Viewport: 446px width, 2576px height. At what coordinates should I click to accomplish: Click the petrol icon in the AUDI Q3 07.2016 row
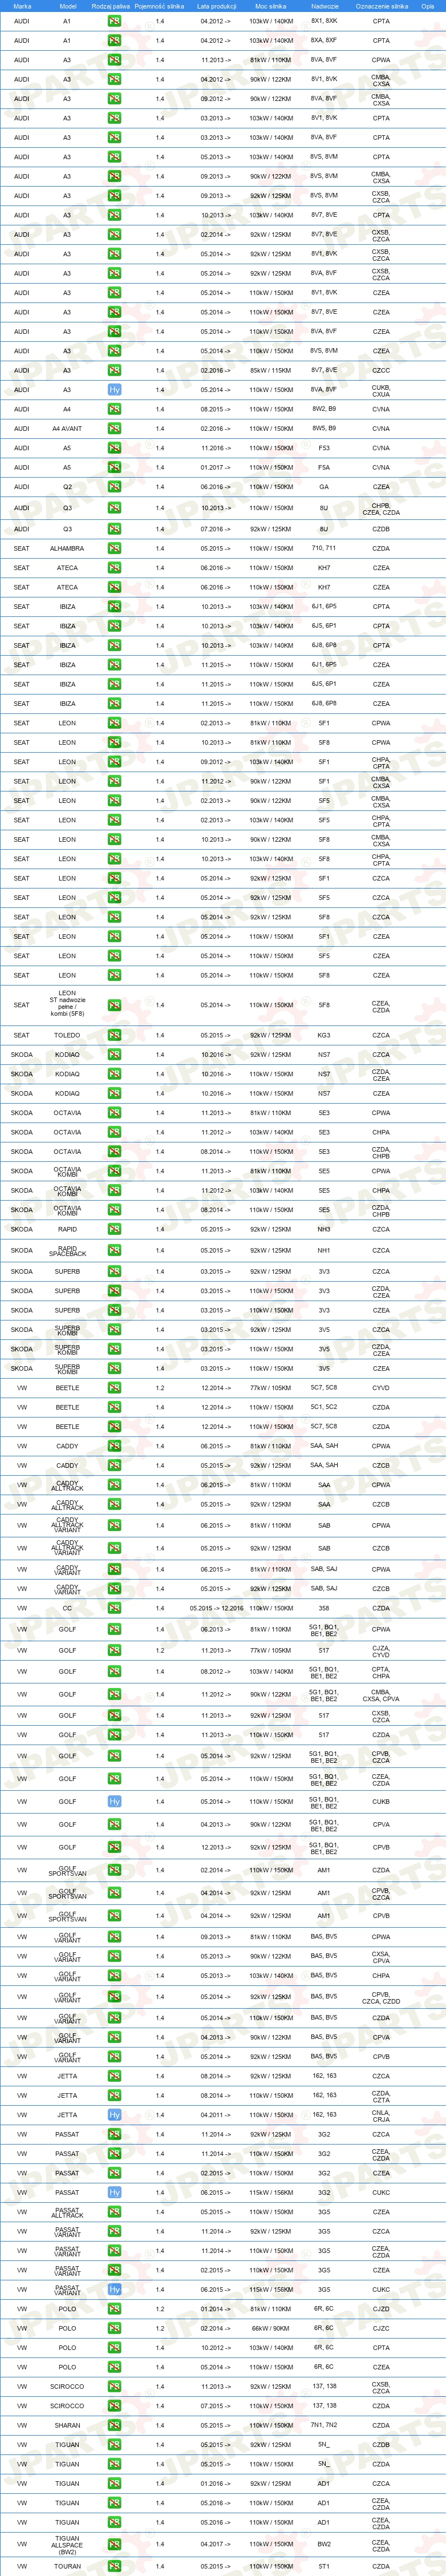114,529
